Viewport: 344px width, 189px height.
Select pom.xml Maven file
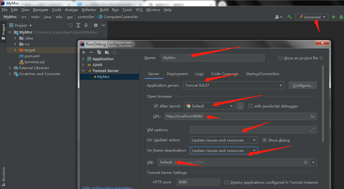click(29, 56)
